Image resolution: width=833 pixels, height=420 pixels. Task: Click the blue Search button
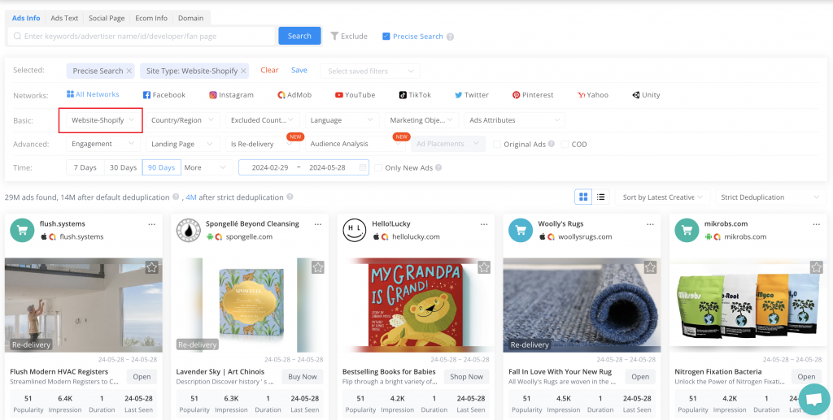pos(299,36)
